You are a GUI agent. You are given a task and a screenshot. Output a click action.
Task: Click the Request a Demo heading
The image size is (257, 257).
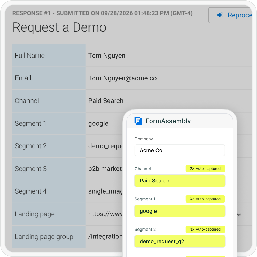[59, 27]
